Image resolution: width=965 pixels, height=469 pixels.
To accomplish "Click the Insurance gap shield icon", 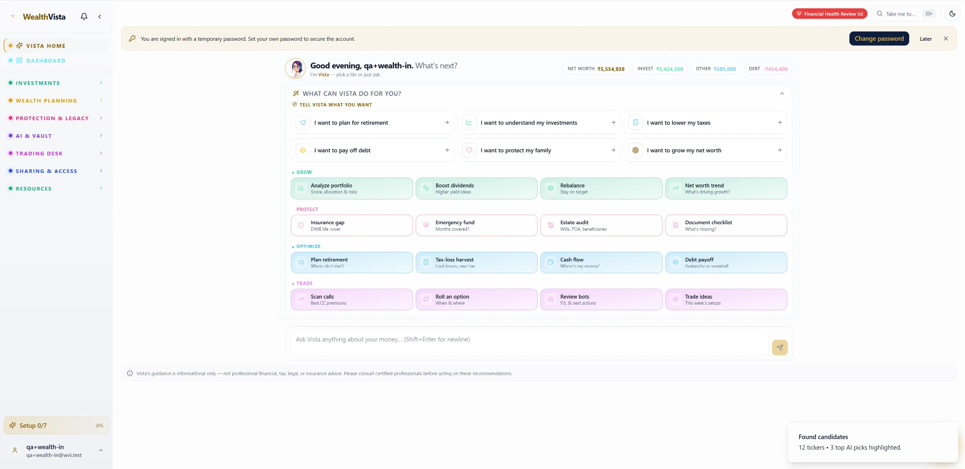I will pos(301,225).
